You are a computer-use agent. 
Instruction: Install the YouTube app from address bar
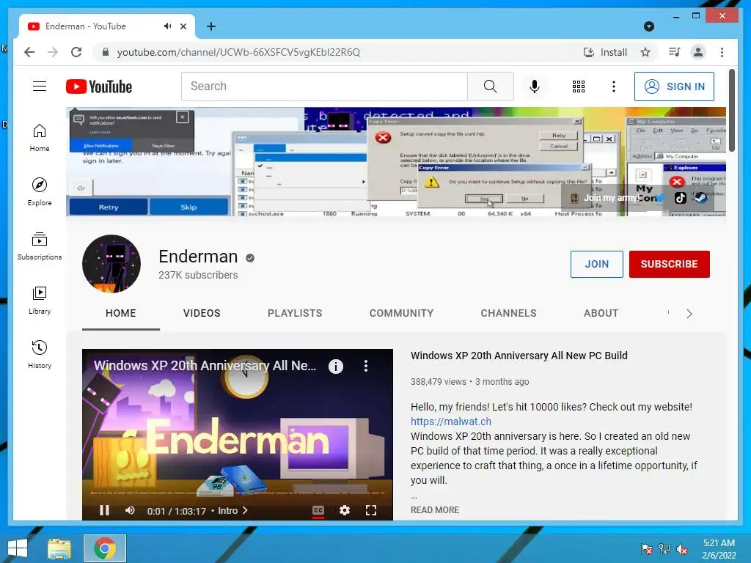[x=605, y=52]
